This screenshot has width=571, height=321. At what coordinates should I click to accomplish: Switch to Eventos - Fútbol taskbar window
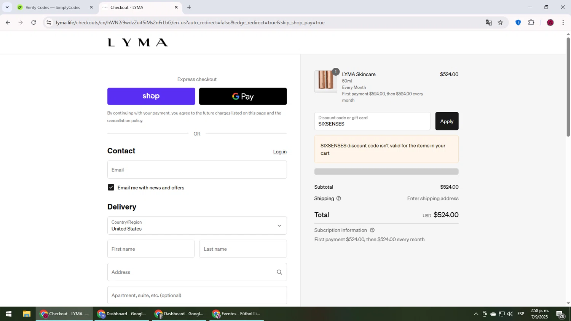(x=237, y=314)
